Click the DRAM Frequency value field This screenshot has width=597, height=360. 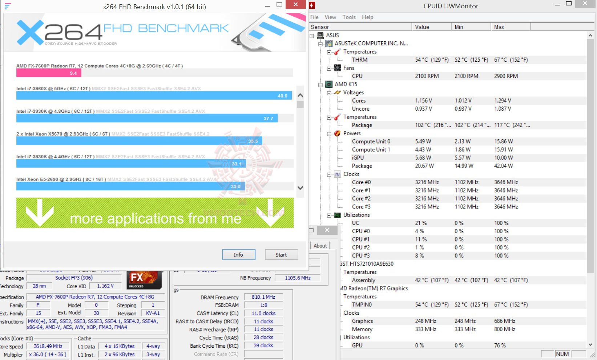tap(263, 297)
